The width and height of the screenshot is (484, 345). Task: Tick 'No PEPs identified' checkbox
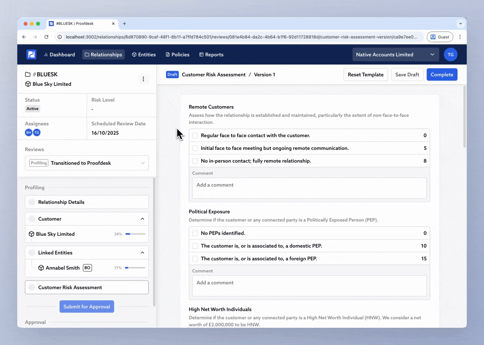pyautogui.click(x=195, y=233)
